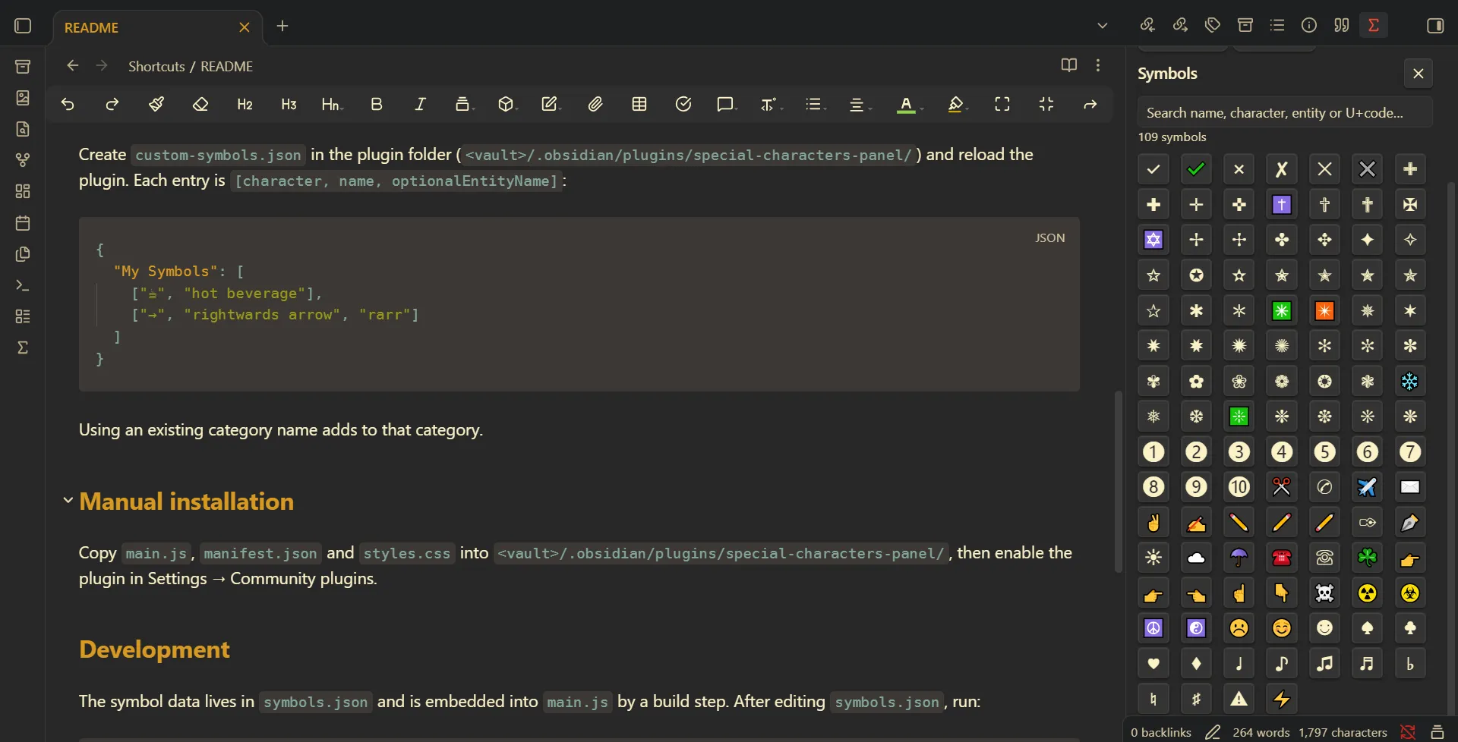
Task: Insert a table using the table icon
Action: (x=639, y=105)
